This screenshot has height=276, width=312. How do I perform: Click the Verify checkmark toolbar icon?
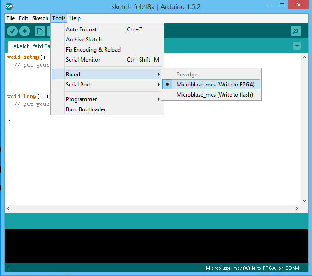(x=12, y=31)
